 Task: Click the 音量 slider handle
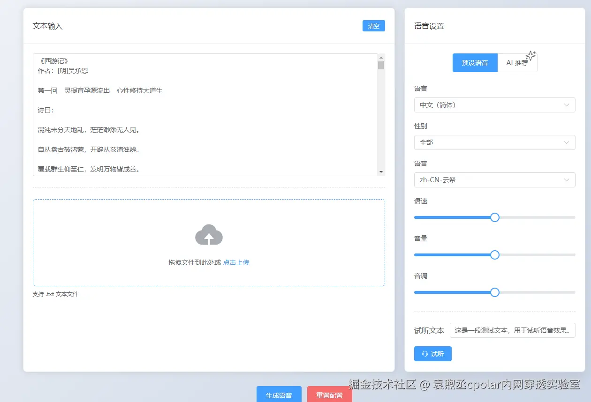[494, 255]
